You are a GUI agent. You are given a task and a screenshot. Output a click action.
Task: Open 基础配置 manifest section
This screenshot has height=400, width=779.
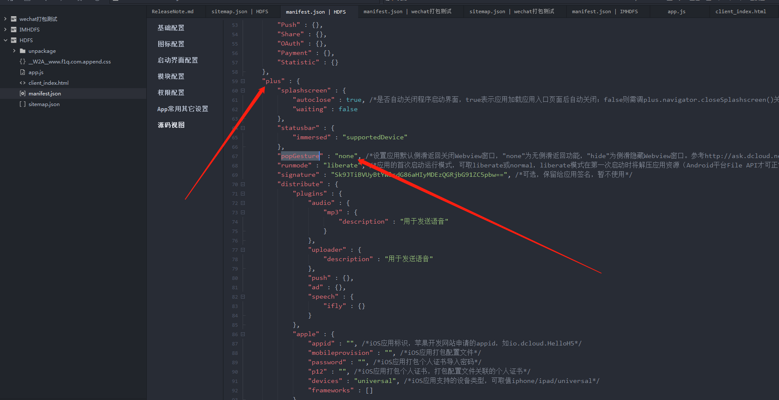tap(171, 28)
